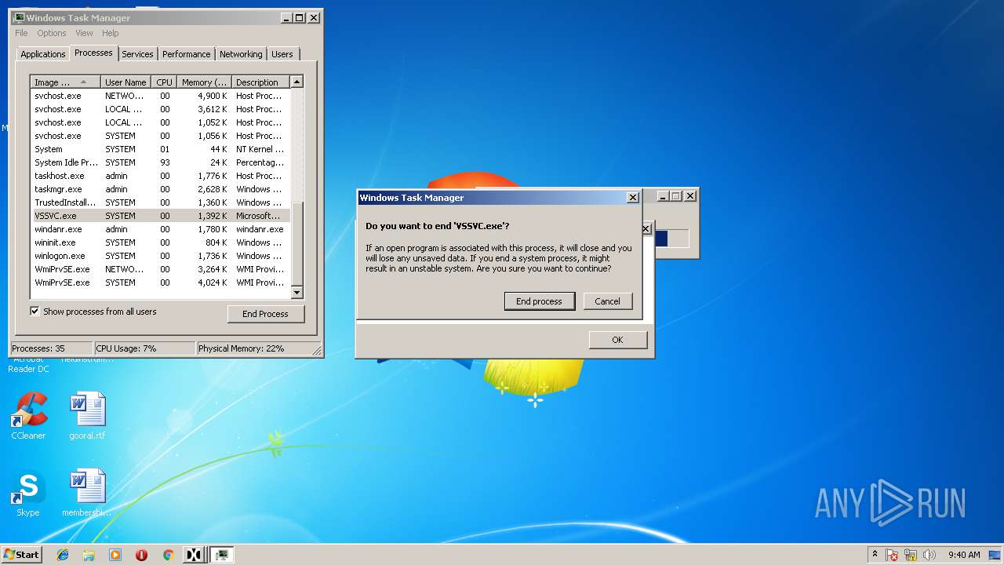Open the Help menu in Task Manager
The image size is (1004, 565).
(x=111, y=33)
